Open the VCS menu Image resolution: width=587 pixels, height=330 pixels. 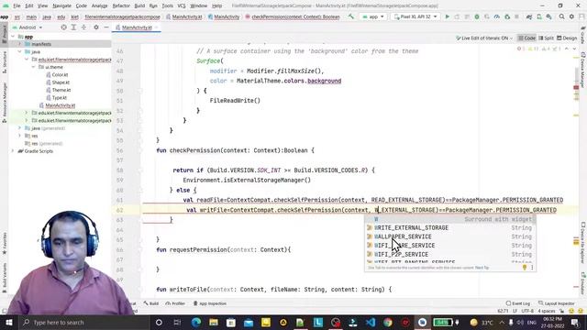click(182, 5)
